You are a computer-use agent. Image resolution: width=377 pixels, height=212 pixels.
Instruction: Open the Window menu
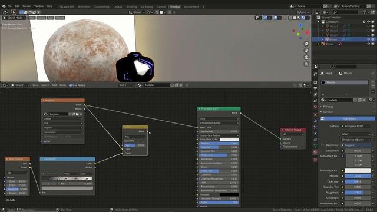click(x=39, y=6)
